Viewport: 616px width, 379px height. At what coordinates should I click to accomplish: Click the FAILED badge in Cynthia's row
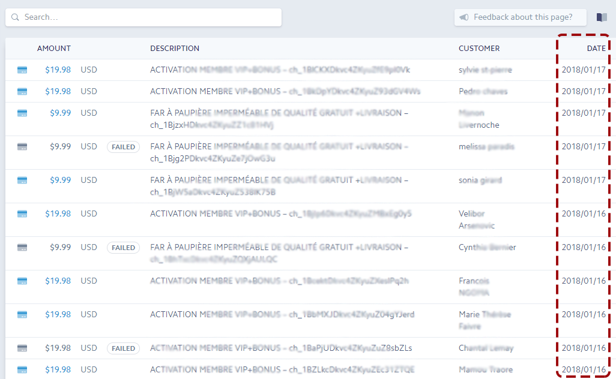[x=123, y=248]
